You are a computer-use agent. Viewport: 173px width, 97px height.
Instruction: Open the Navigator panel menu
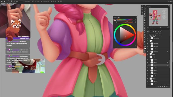tap(169, 7)
